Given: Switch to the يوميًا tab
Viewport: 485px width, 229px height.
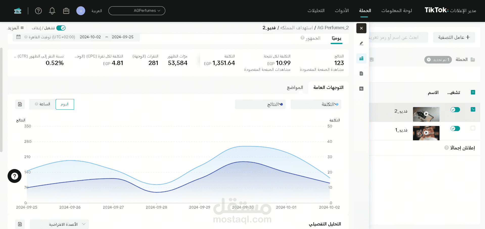Looking at the screenshot, I should [x=336, y=38].
